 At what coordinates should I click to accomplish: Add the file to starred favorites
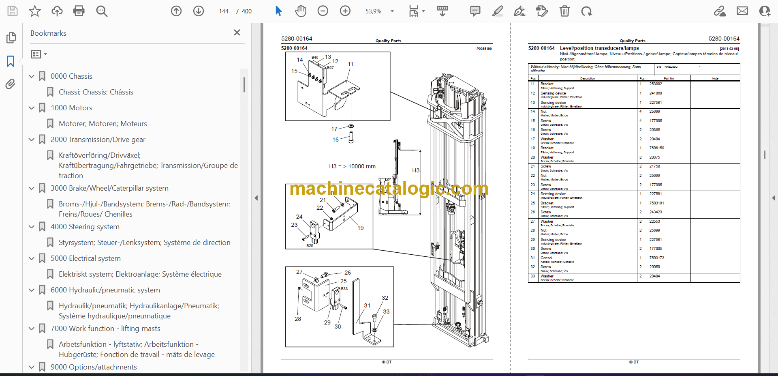point(35,11)
